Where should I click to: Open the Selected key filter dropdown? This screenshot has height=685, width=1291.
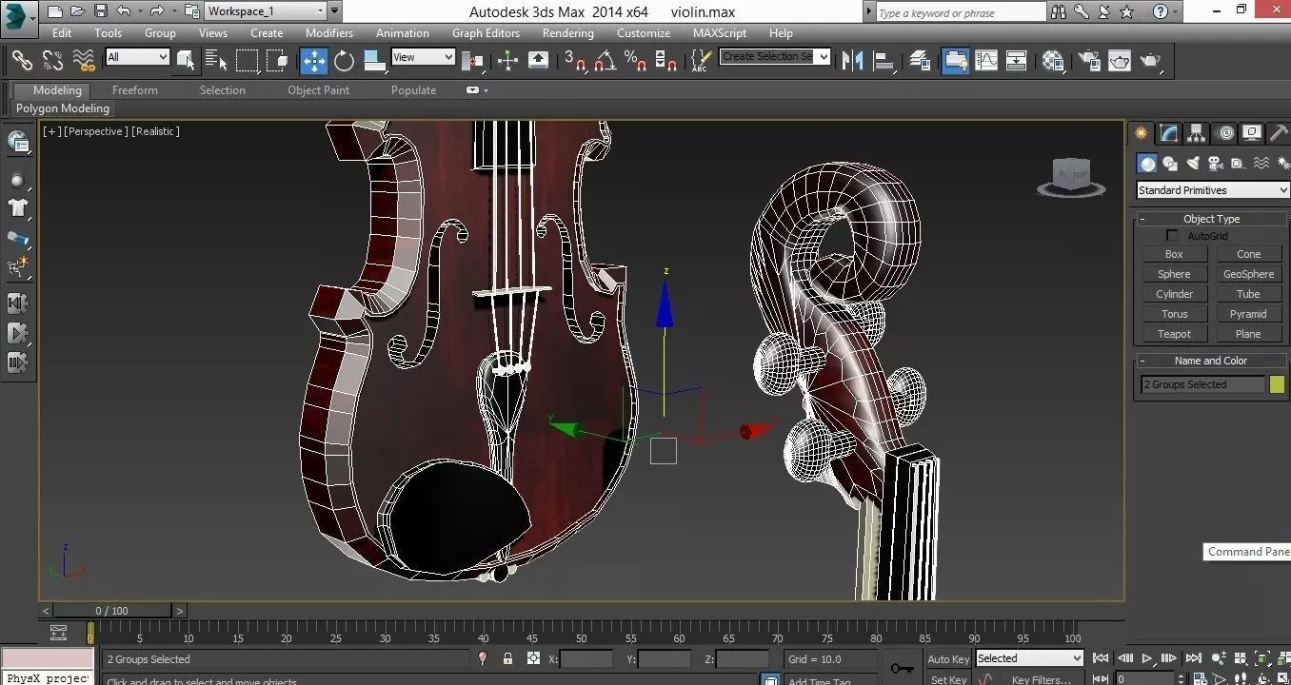tap(1030, 658)
